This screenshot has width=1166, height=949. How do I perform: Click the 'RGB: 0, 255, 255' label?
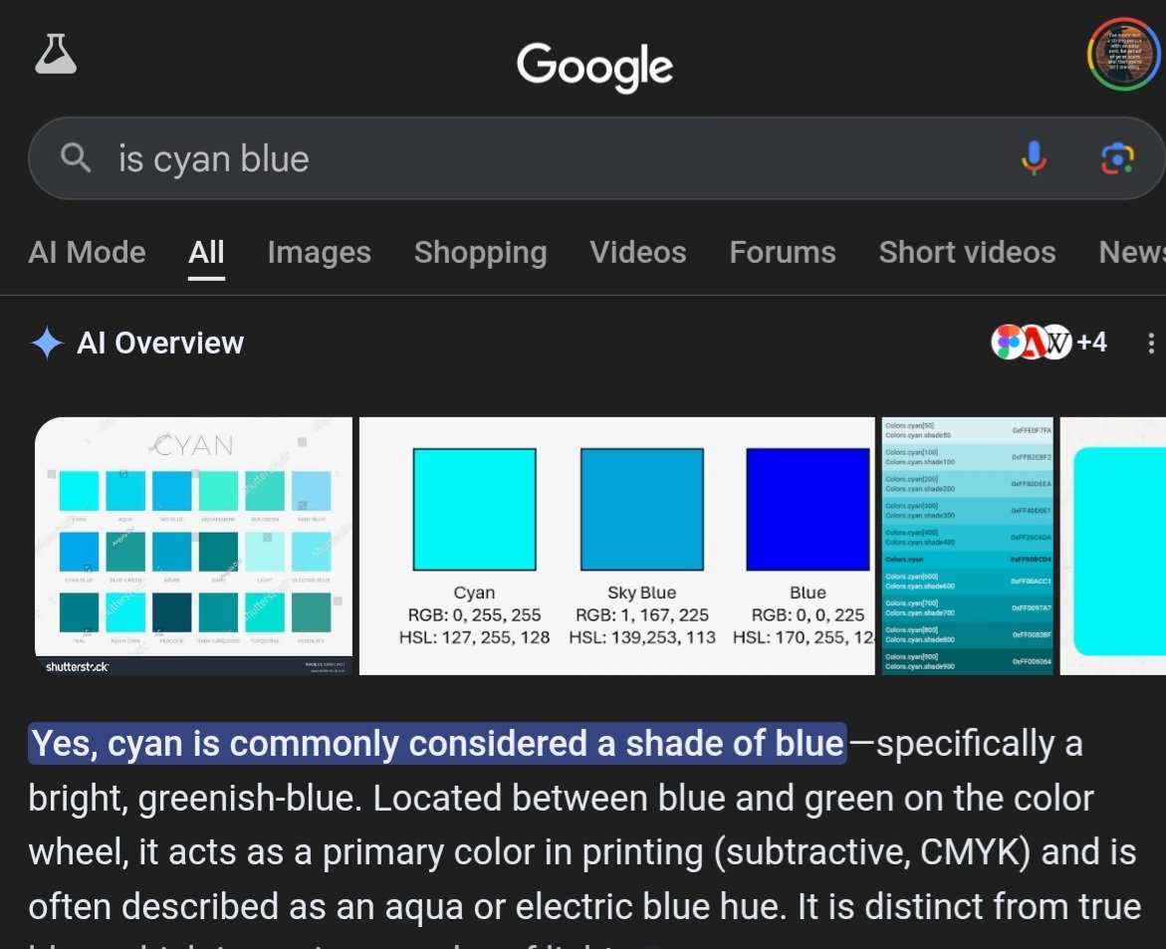(474, 615)
